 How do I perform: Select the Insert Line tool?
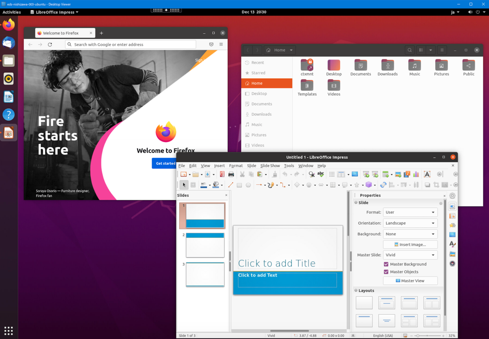pyautogui.click(x=231, y=185)
